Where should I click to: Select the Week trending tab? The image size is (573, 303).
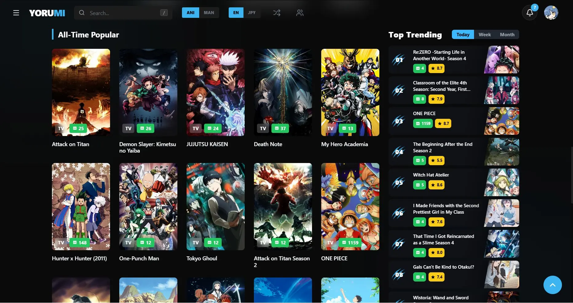click(x=485, y=34)
